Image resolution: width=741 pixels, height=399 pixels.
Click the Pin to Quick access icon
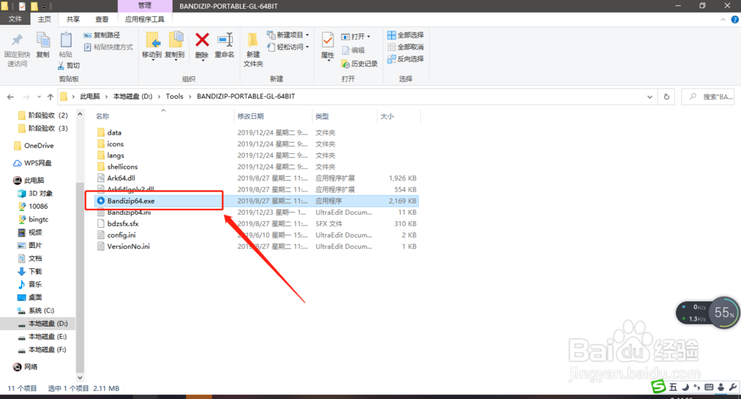point(17,41)
